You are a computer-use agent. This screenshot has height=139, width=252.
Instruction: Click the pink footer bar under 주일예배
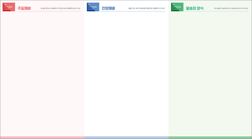[x=42, y=137]
